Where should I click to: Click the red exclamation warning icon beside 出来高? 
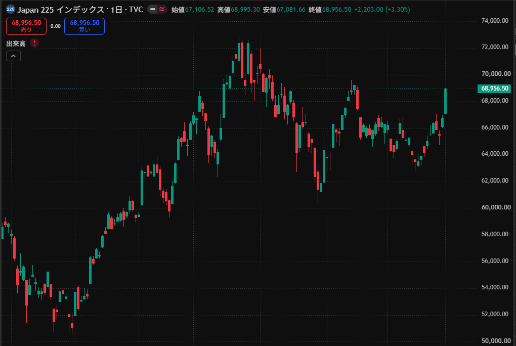34,43
